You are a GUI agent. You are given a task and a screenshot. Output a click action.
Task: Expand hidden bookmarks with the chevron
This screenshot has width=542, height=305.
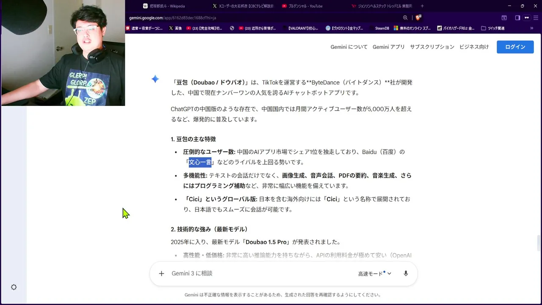click(x=532, y=28)
